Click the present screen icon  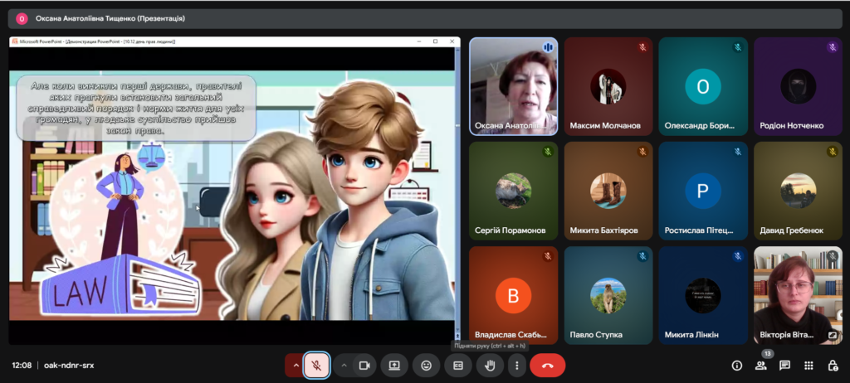click(x=394, y=365)
